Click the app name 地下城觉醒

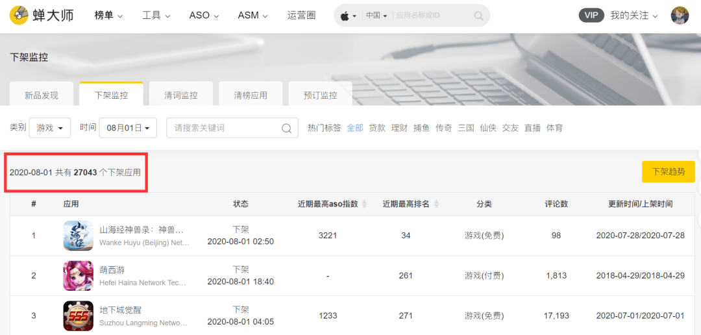[120, 310]
